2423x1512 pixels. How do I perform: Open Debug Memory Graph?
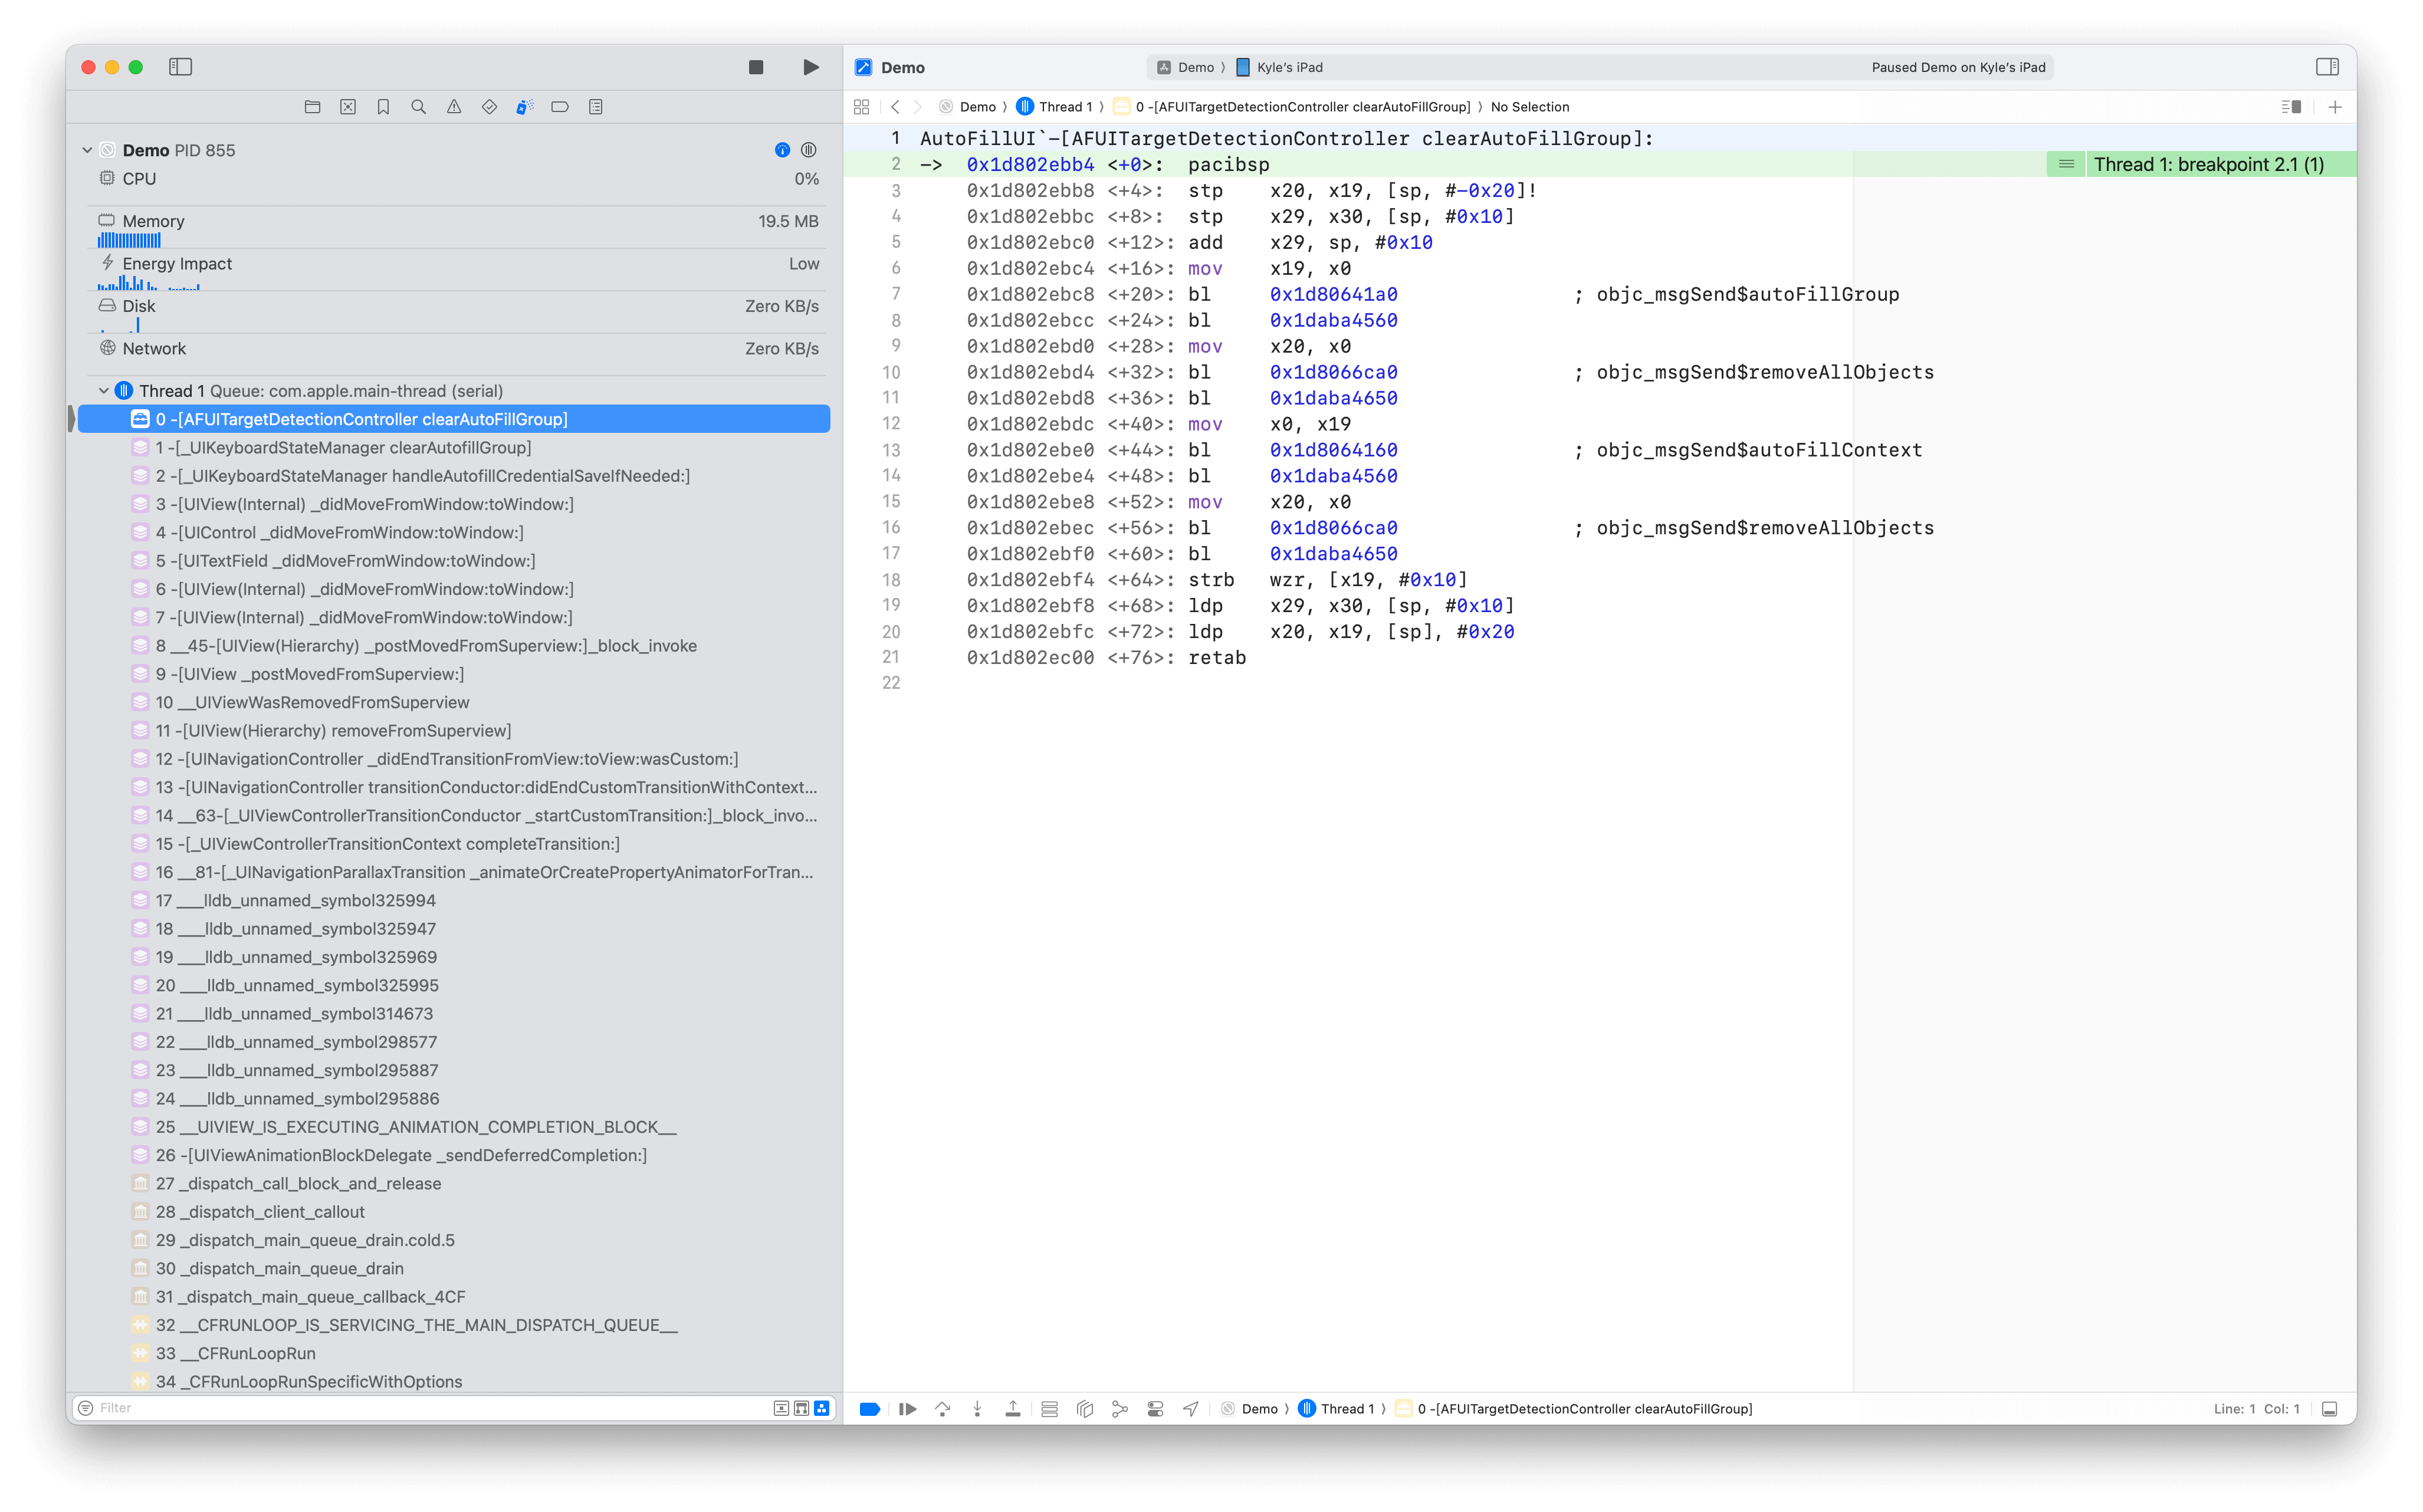(x=1120, y=1409)
